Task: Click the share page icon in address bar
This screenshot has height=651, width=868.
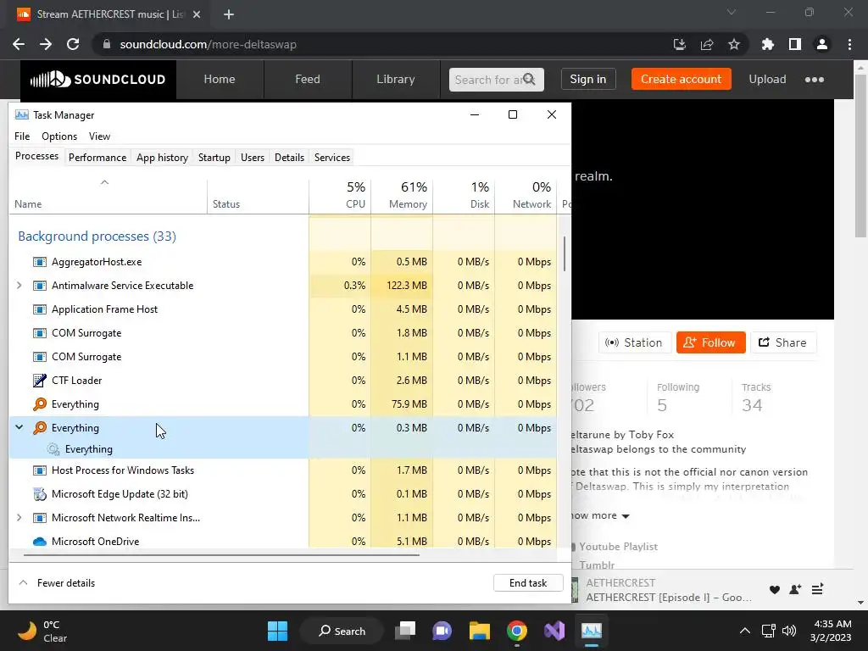Action: pyautogui.click(x=707, y=44)
